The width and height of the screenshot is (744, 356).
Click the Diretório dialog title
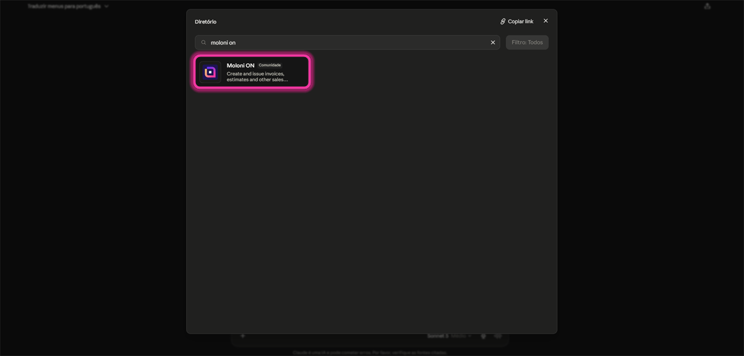click(206, 22)
